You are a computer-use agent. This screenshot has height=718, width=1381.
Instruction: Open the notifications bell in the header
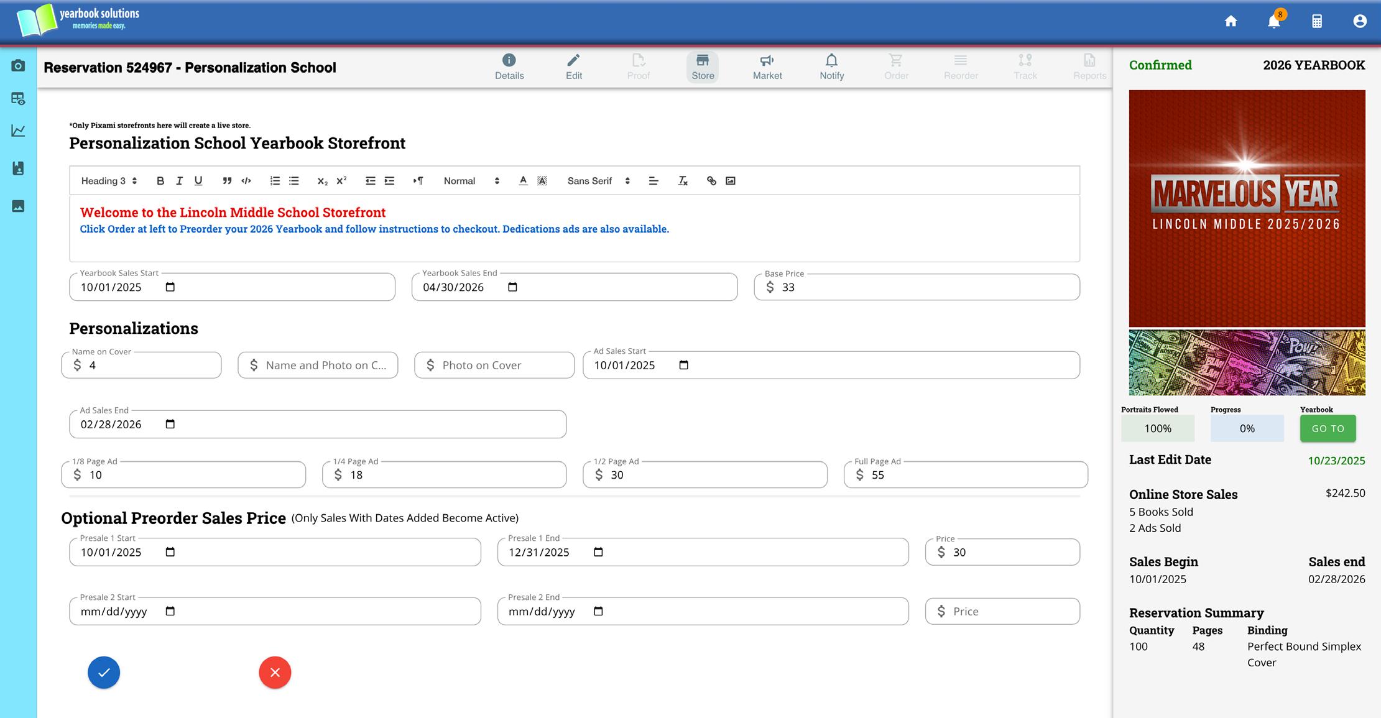pyautogui.click(x=1273, y=22)
